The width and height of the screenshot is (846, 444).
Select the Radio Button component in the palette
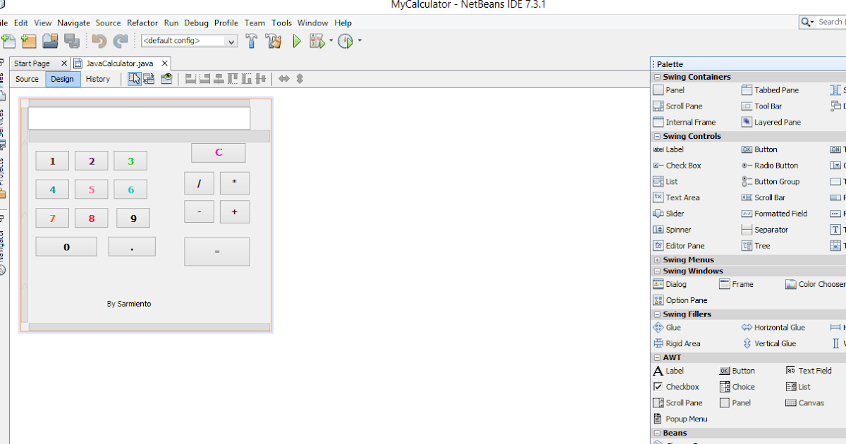(772, 165)
